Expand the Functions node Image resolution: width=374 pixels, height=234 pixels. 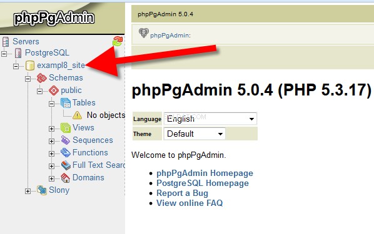[x=51, y=154]
